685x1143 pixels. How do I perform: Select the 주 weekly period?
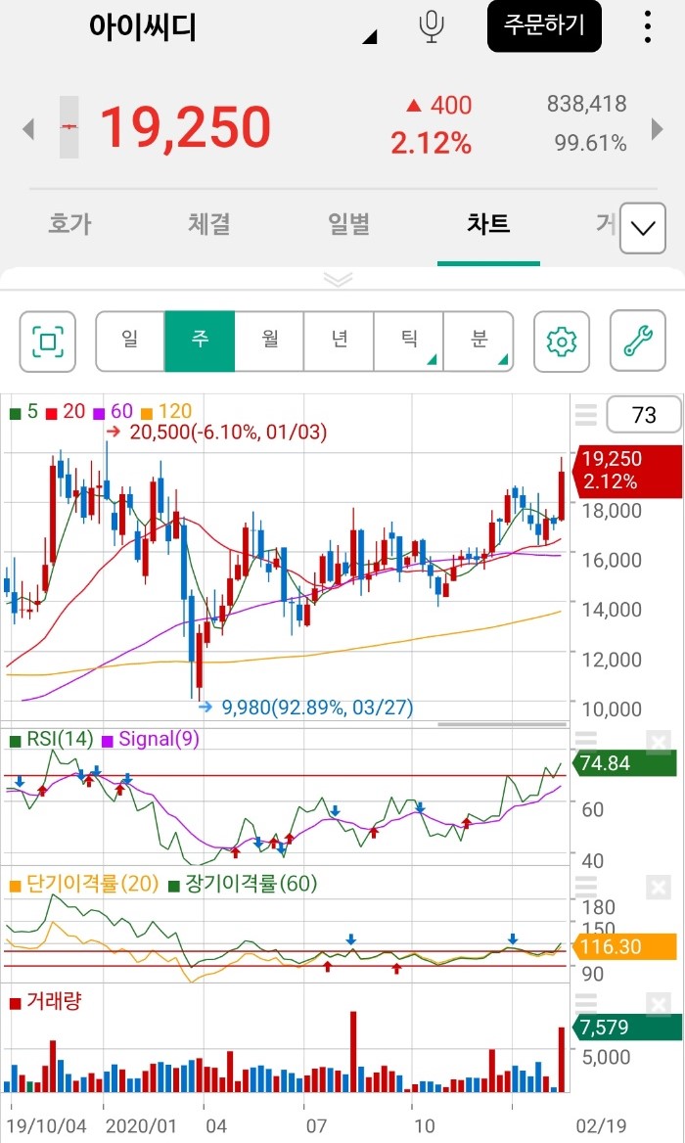click(x=200, y=342)
